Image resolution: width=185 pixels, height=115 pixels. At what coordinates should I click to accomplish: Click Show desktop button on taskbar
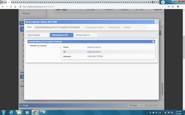(x=184, y=113)
